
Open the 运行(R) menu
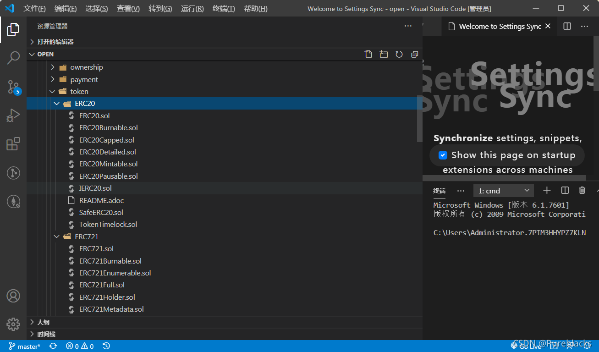pyautogui.click(x=192, y=9)
